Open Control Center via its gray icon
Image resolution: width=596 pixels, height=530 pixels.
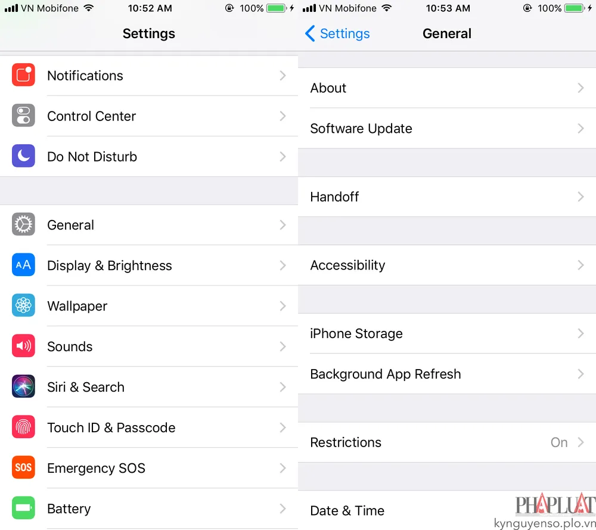(x=23, y=116)
